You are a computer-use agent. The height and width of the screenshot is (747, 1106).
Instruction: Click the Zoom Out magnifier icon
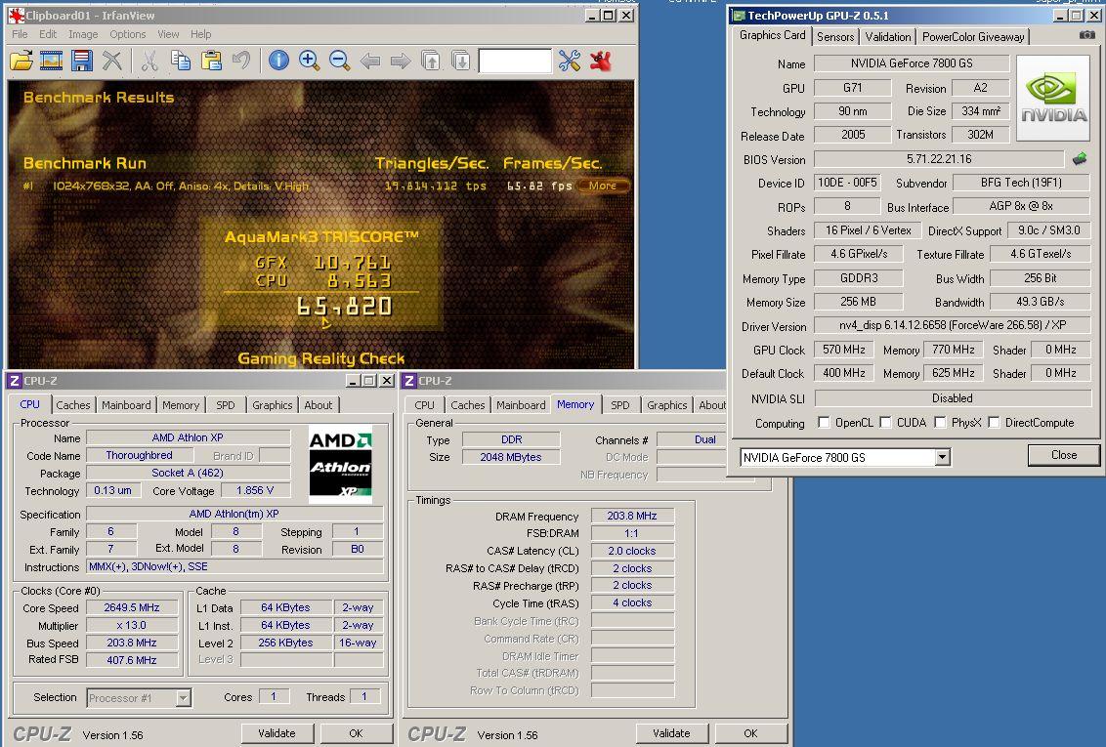[339, 62]
